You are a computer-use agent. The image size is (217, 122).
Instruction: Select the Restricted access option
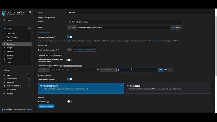168,88
